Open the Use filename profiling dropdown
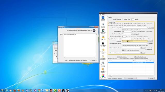The height and width of the screenshot is (92, 165). [x=132, y=34]
